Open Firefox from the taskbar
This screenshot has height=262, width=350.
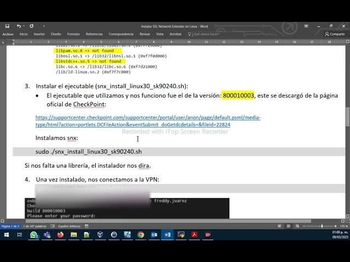[60, 235]
